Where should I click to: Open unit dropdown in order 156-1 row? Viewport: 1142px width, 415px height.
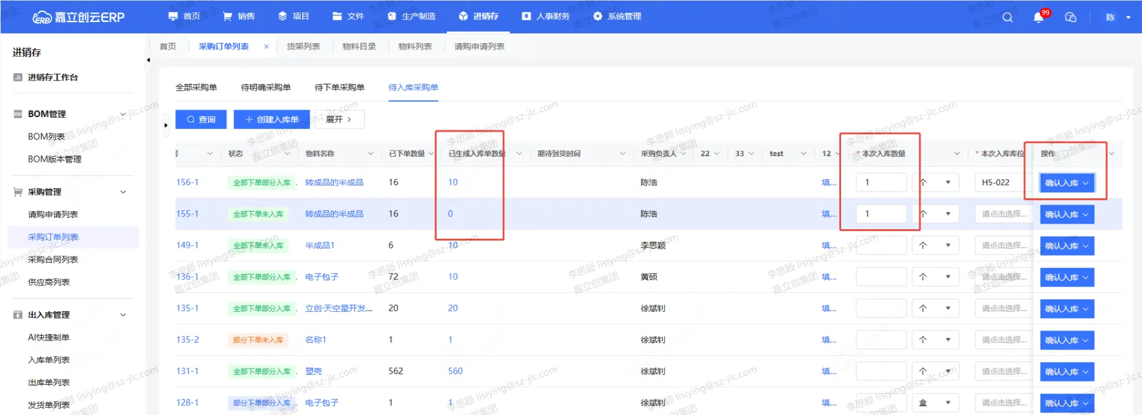pos(948,183)
